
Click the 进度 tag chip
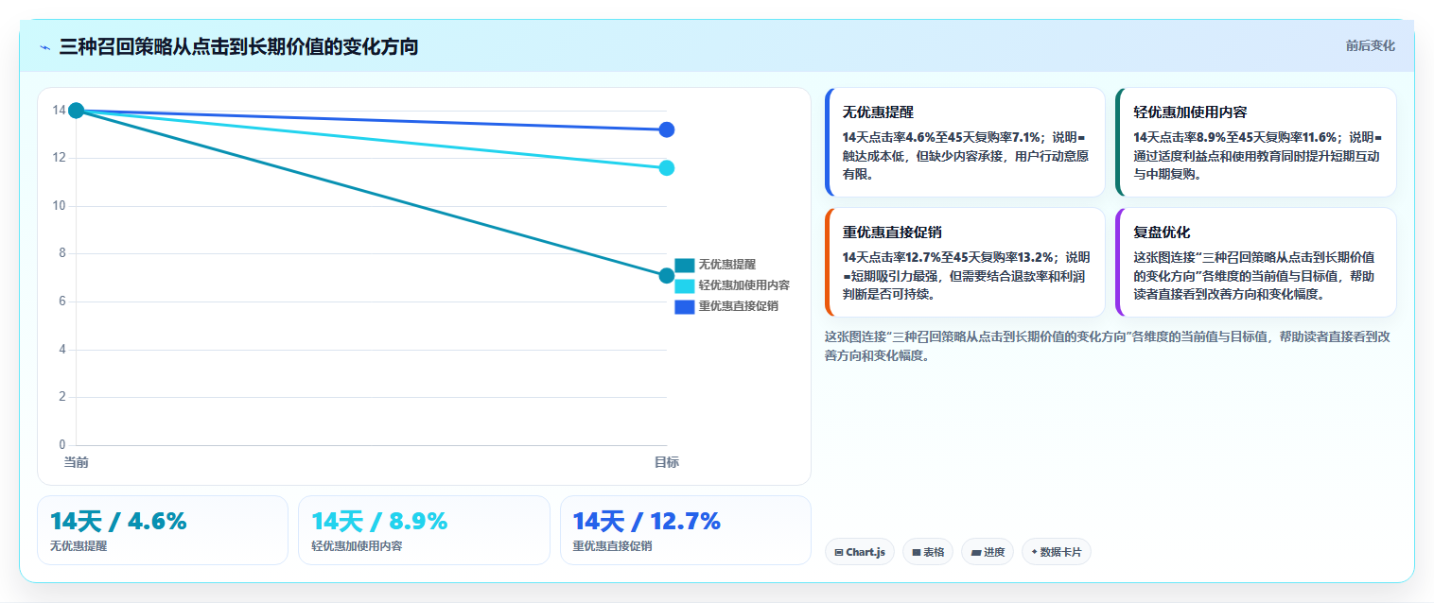pos(988,552)
